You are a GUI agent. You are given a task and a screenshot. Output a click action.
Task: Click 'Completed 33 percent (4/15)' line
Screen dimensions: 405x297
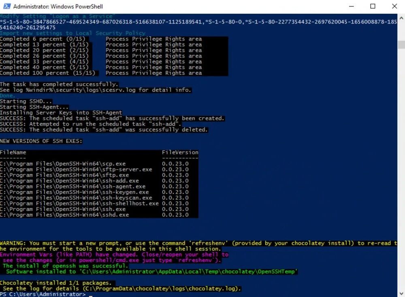coord(44,61)
